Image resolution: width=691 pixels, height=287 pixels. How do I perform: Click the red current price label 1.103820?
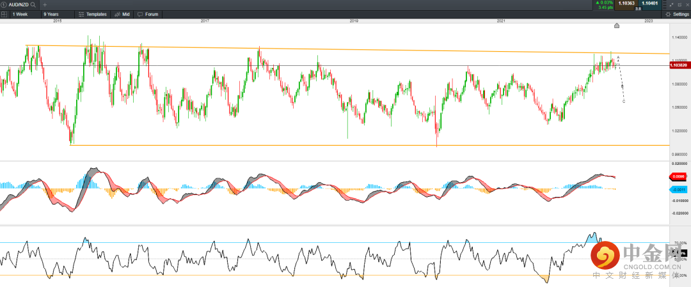coord(679,65)
